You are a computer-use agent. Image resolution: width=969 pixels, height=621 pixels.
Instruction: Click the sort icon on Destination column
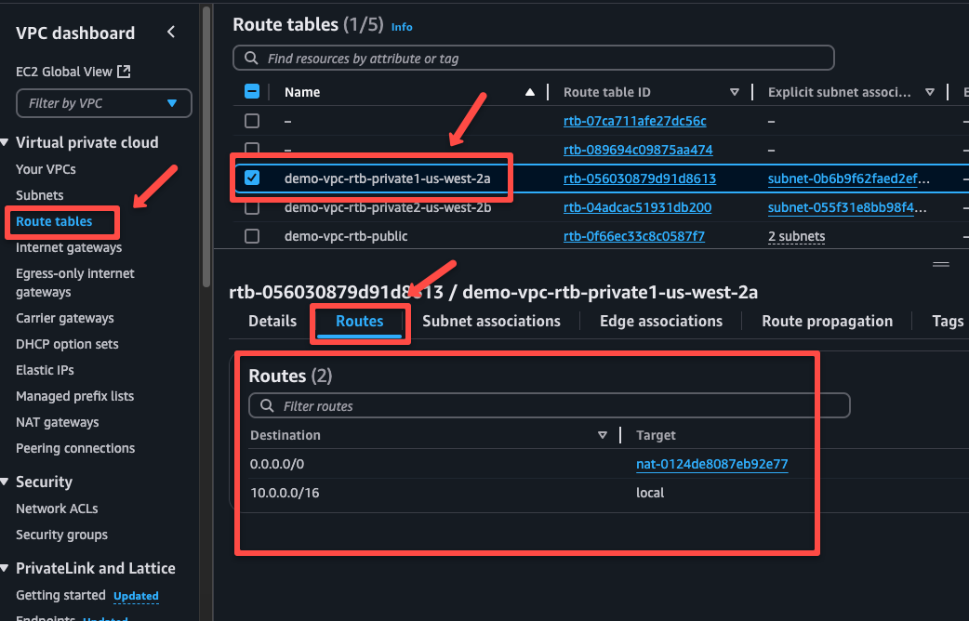(603, 435)
